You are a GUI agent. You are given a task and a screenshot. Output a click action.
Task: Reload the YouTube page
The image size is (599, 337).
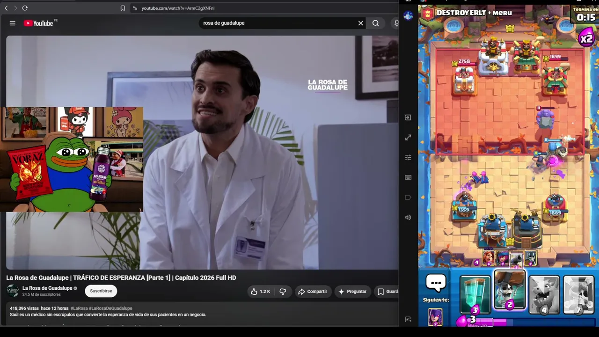click(25, 8)
